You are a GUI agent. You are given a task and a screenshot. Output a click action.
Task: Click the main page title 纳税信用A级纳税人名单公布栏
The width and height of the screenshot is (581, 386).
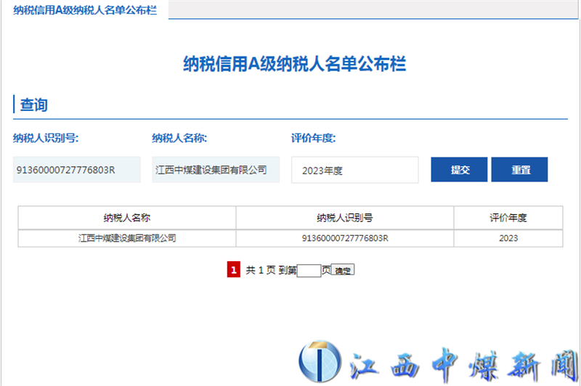point(295,64)
